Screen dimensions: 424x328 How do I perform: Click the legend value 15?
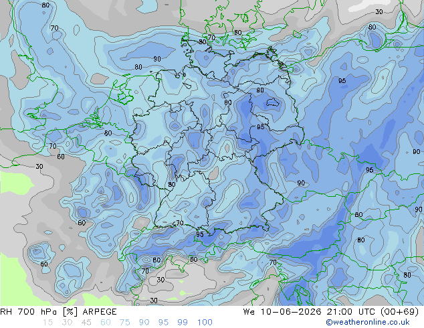pyautogui.click(x=47, y=323)
